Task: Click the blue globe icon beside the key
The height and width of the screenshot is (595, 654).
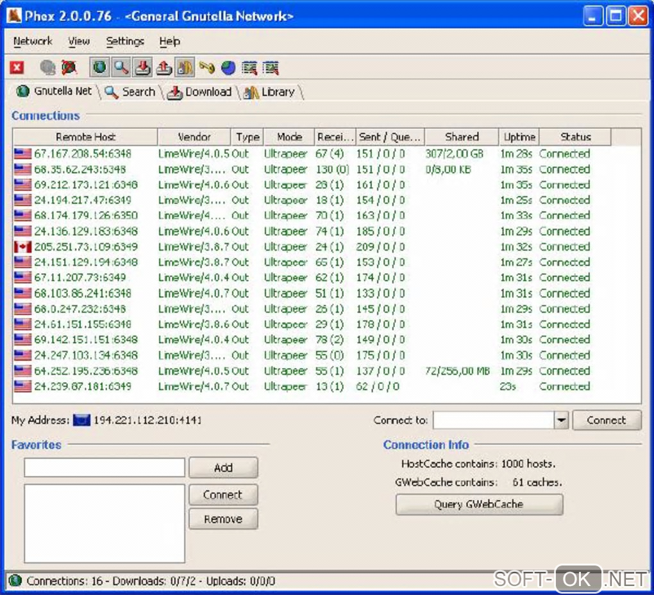Action: click(228, 67)
